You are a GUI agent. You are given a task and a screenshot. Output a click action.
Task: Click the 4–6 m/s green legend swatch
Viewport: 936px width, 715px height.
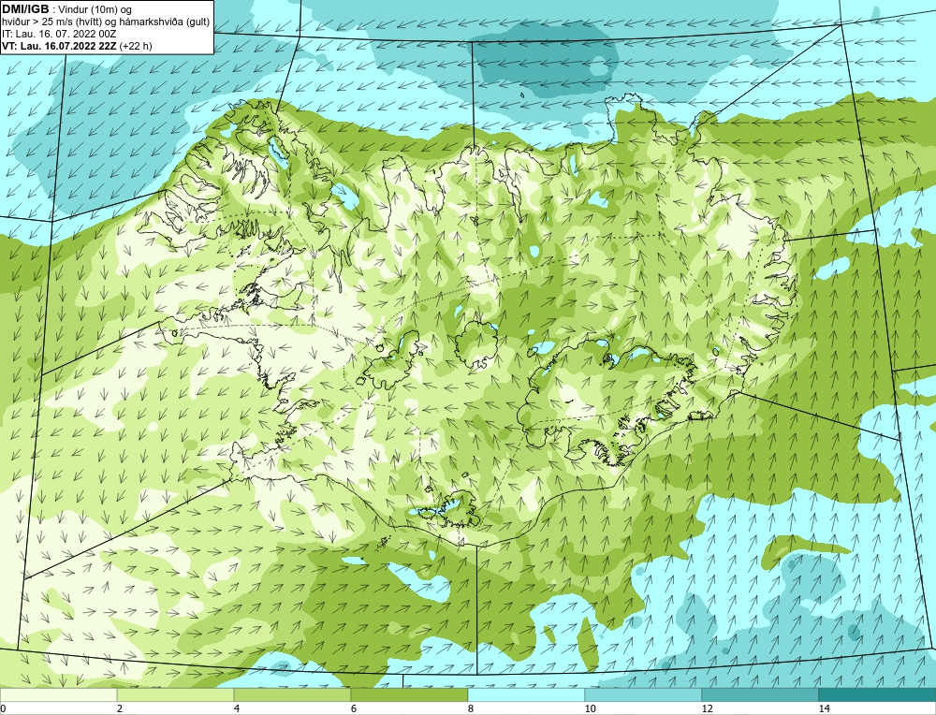pyautogui.click(x=292, y=694)
